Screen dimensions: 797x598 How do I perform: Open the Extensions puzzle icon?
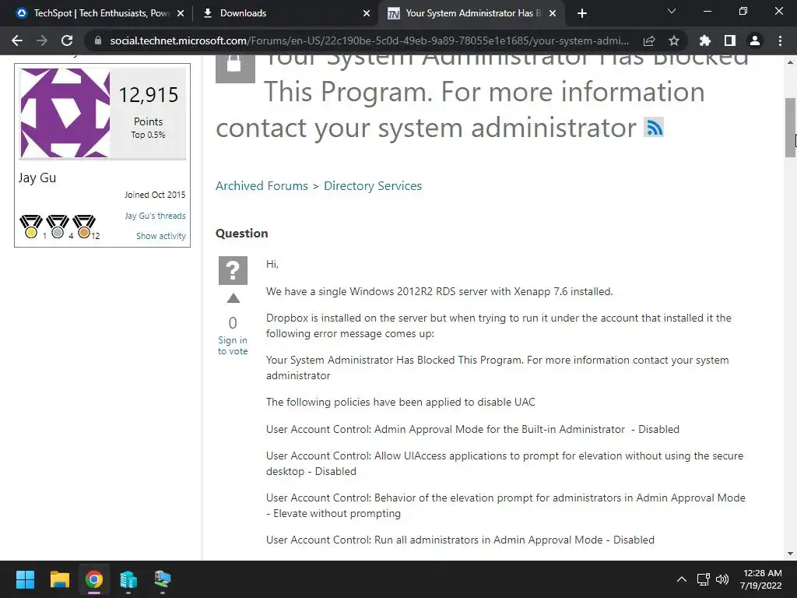coord(704,40)
